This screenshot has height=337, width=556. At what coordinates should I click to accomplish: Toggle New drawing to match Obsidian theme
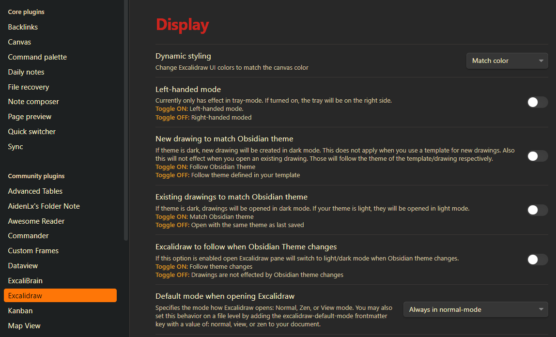[x=537, y=156]
